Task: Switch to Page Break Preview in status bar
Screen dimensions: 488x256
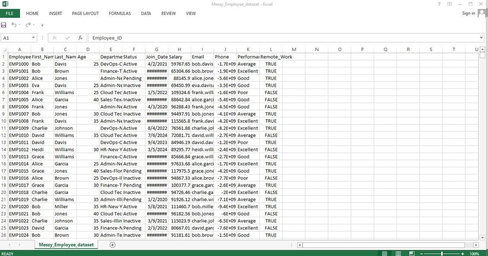Action: [412, 253]
